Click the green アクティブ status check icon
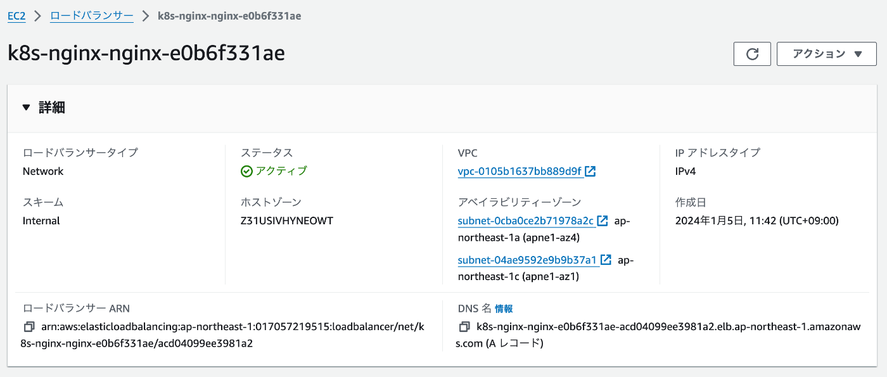This screenshot has height=377, width=887. tap(246, 171)
